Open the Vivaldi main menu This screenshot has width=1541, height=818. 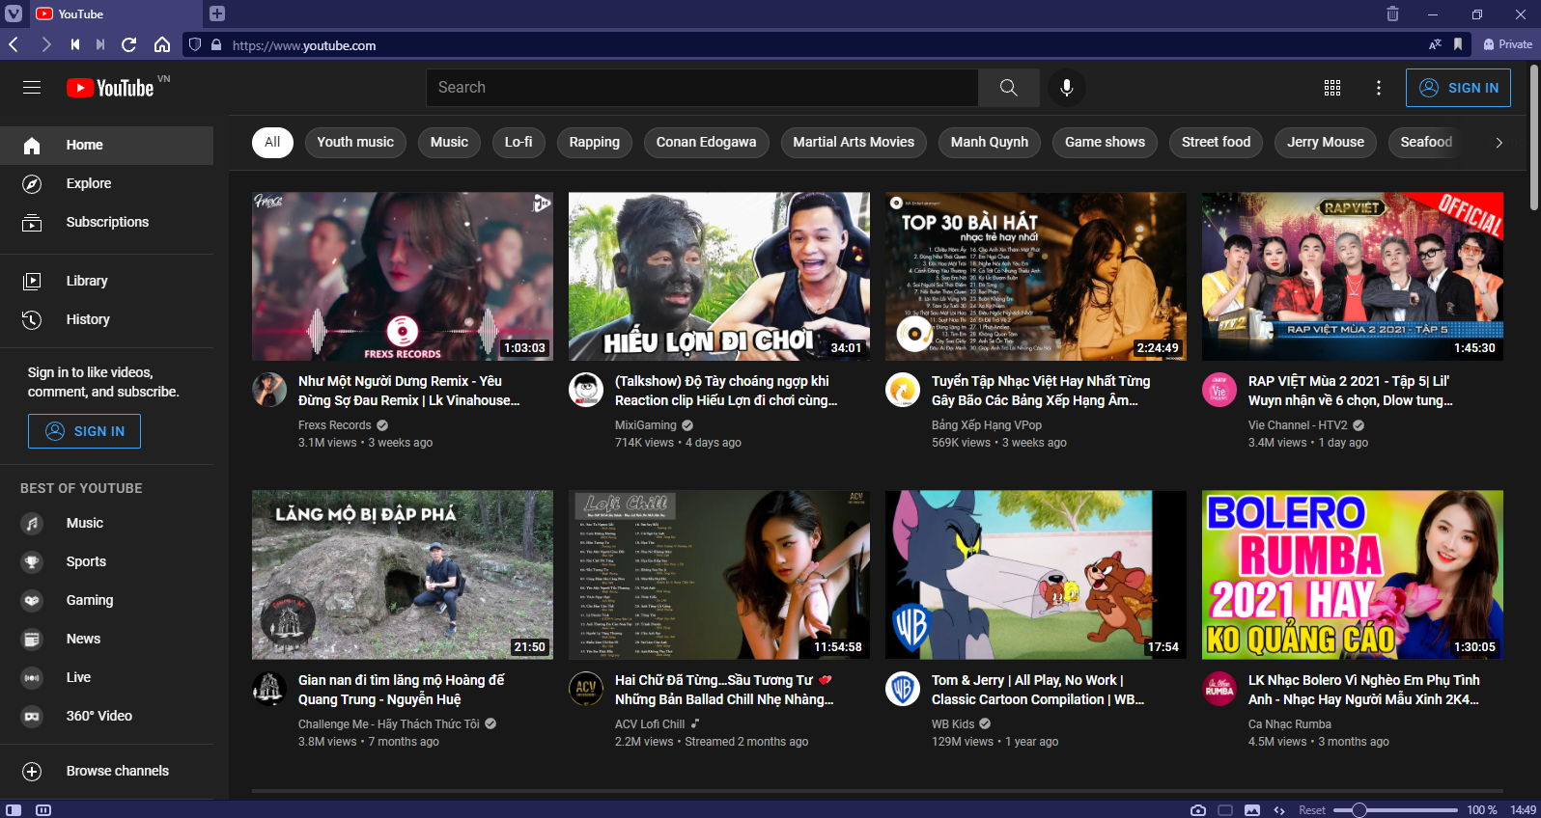[x=14, y=14]
